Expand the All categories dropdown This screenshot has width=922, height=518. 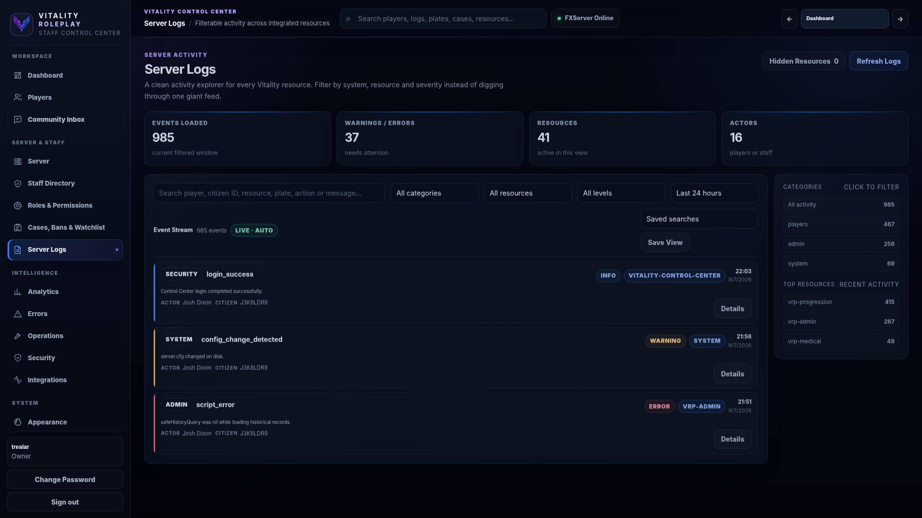click(x=434, y=193)
